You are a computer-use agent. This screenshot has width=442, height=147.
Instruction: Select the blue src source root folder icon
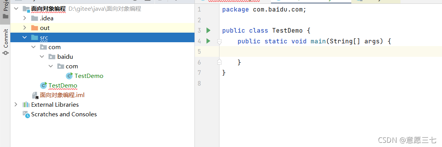34,38
